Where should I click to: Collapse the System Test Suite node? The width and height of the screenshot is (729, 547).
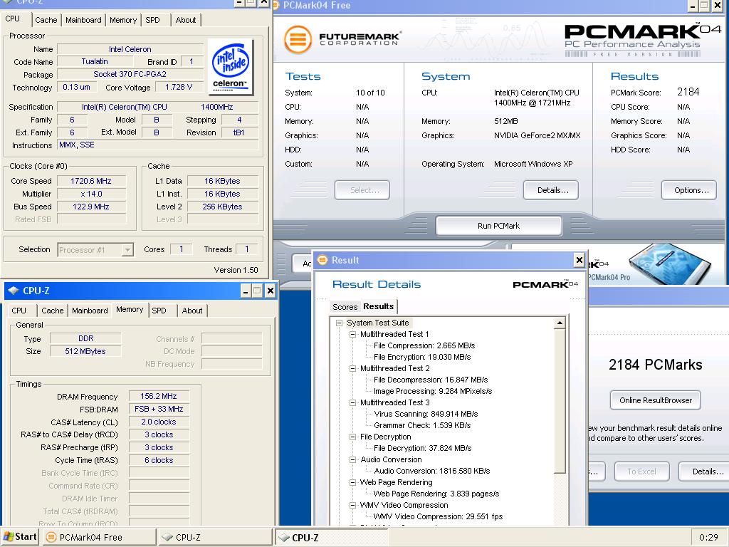340,323
